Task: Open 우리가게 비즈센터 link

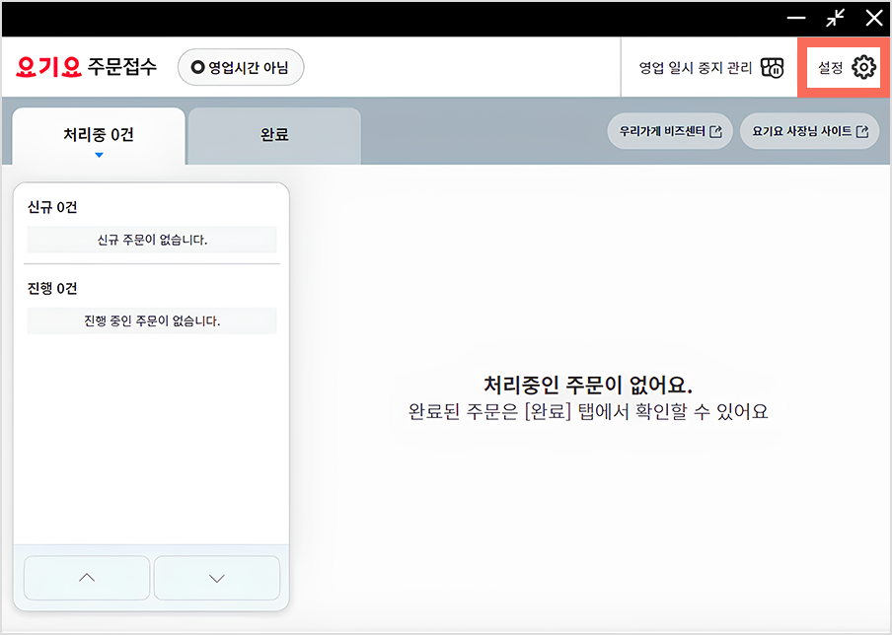Action: (x=670, y=131)
